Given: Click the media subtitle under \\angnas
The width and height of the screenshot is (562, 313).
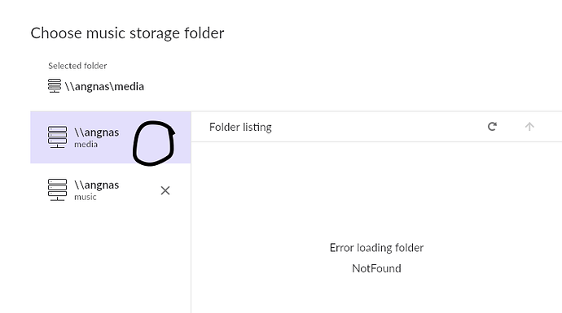Looking at the screenshot, I should pyautogui.click(x=86, y=144).
